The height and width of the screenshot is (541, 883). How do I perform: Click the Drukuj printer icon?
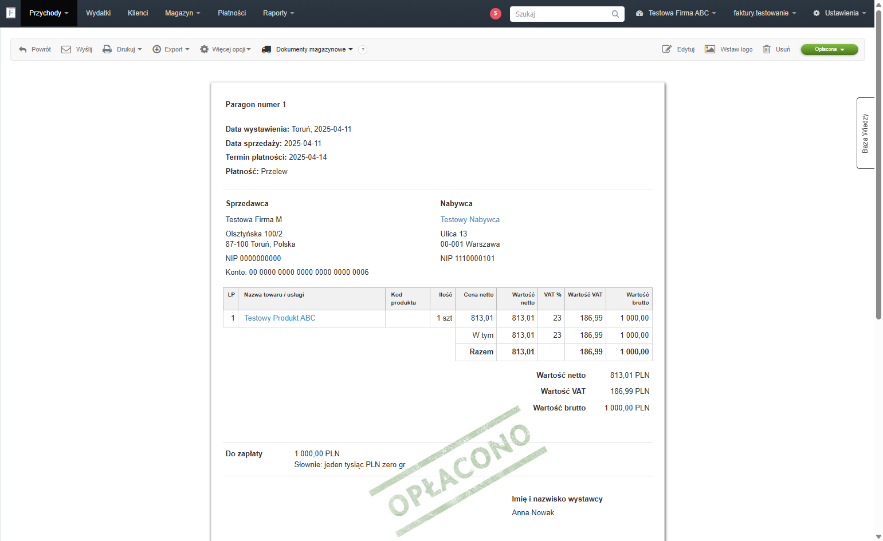coord(107,49)
